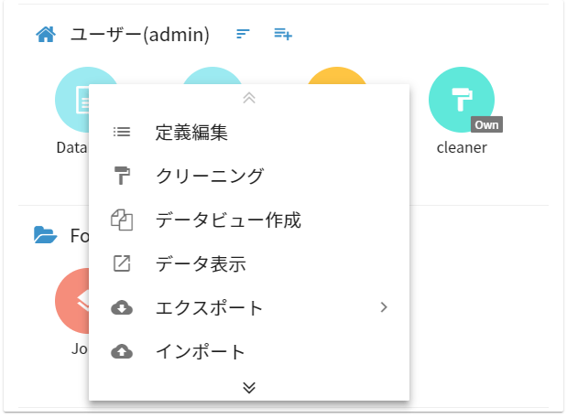Click the cleaner label text

click(x=462, y=146)
